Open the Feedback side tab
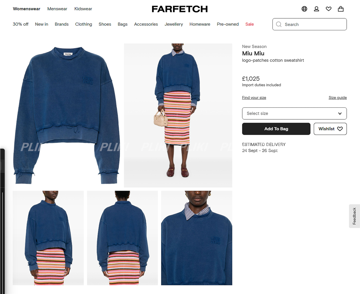 pos(354,216)
